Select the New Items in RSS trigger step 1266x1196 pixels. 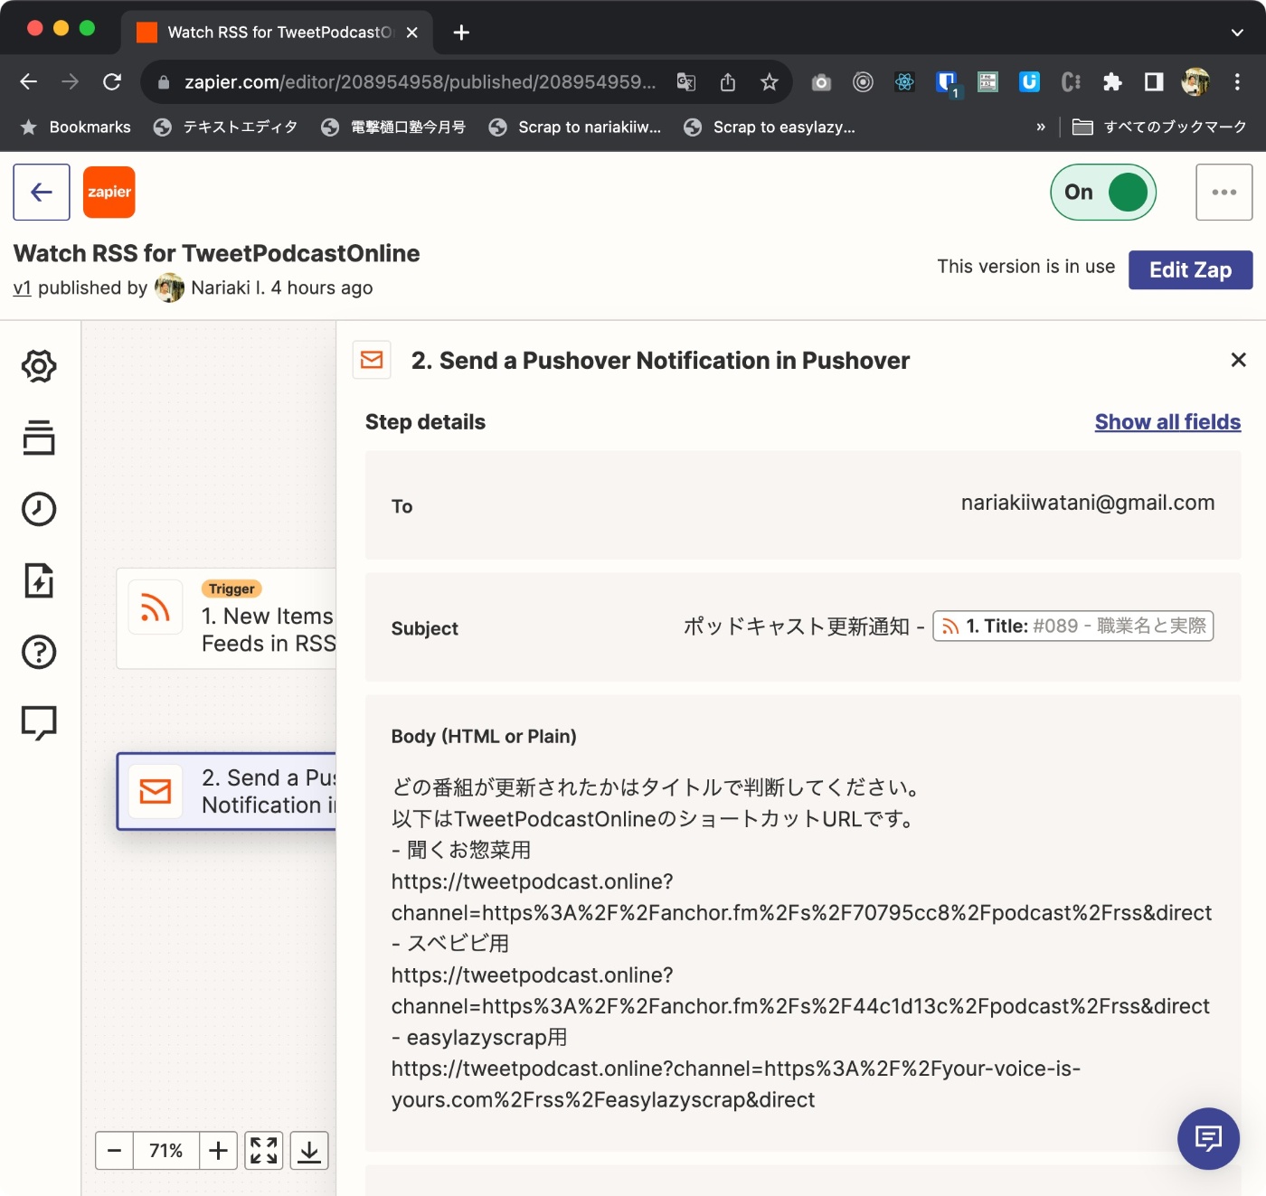[226, 618]
